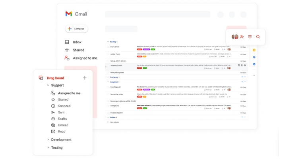
Task: Tick the Frank Smith email checkbox
Action: tap(108, 47)
